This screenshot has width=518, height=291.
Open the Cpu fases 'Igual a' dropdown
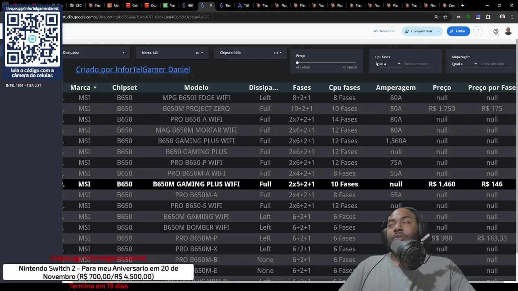388,64
